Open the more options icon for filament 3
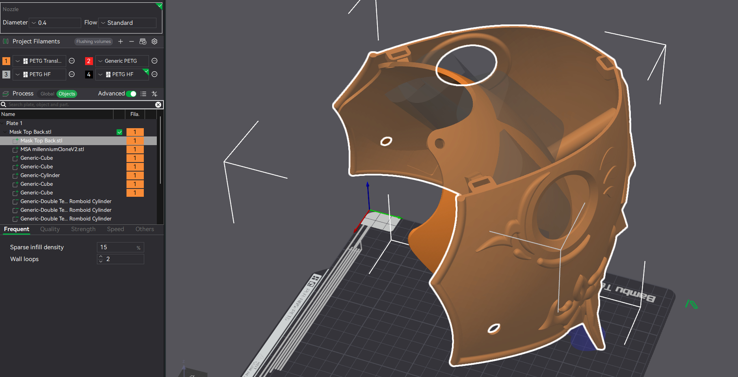 tap(72, 74)
